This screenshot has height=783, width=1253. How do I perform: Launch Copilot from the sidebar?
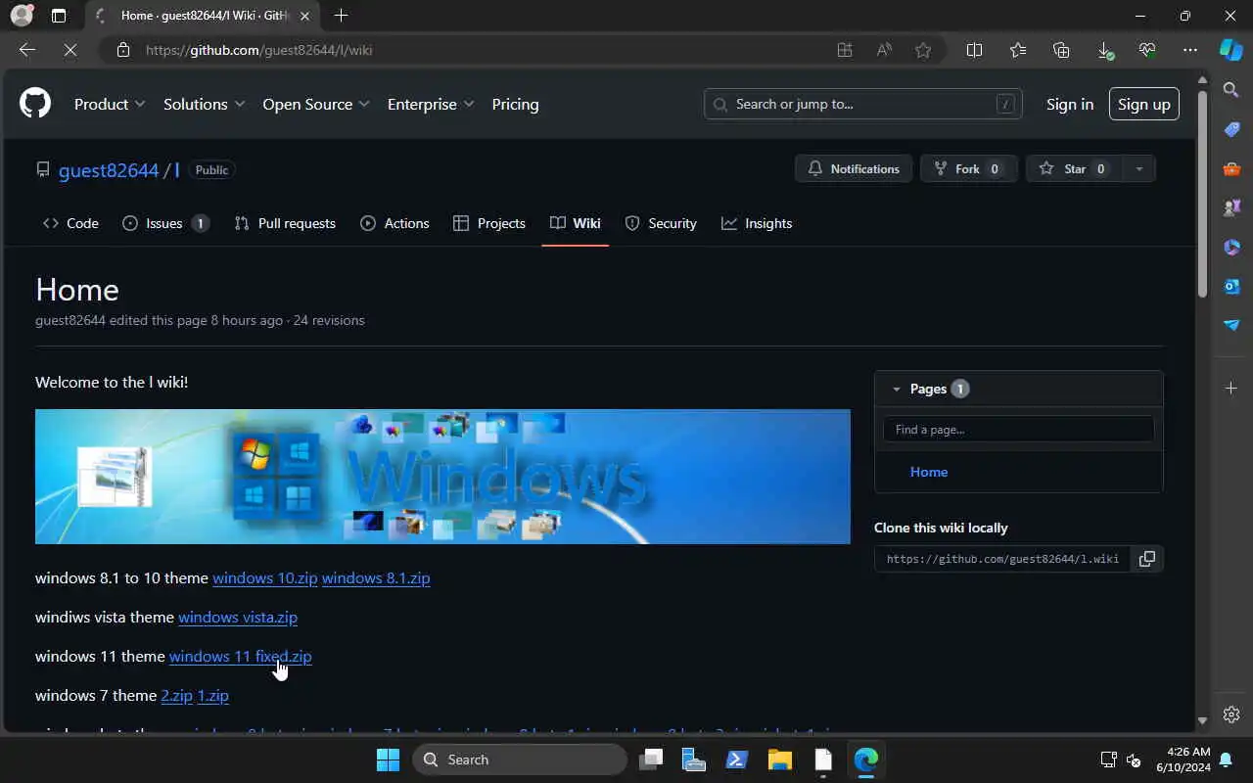tap(1231, 50)
